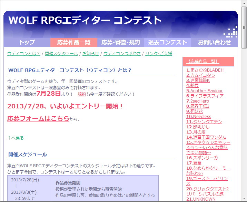Open the お問い合わせ tab

pyautogui.click(x=214, y=42)
